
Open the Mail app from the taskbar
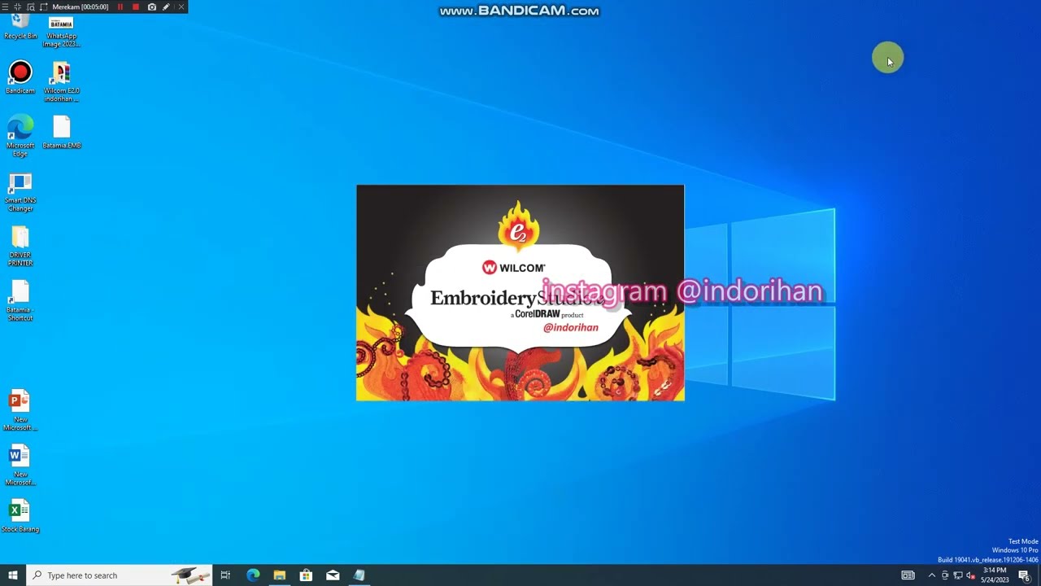point(333,575)
